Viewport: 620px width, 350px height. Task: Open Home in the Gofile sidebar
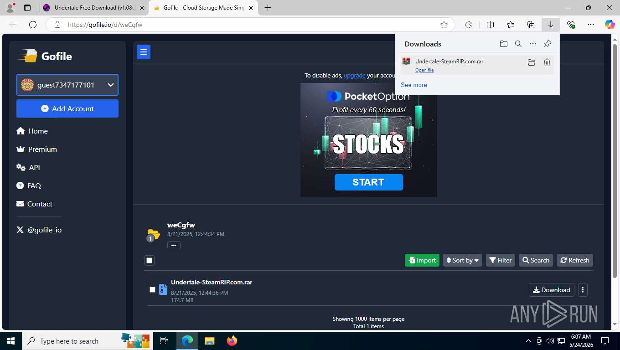click(32, 131)
